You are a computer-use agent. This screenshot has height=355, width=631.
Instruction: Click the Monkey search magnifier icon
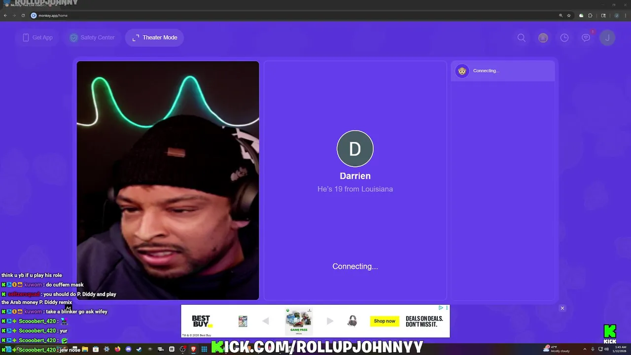pyautogui.click(x=521, y=37)
